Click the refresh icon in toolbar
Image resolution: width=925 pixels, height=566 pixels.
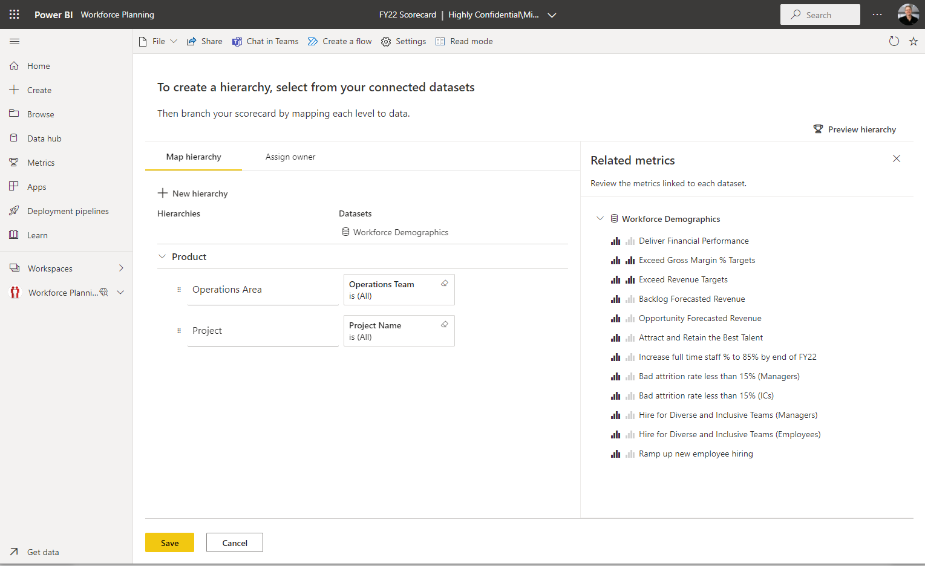pos(894,41)
